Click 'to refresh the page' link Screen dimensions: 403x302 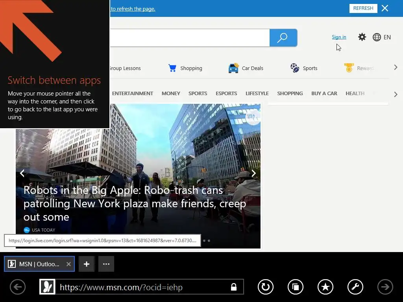(x=133, y=9)
